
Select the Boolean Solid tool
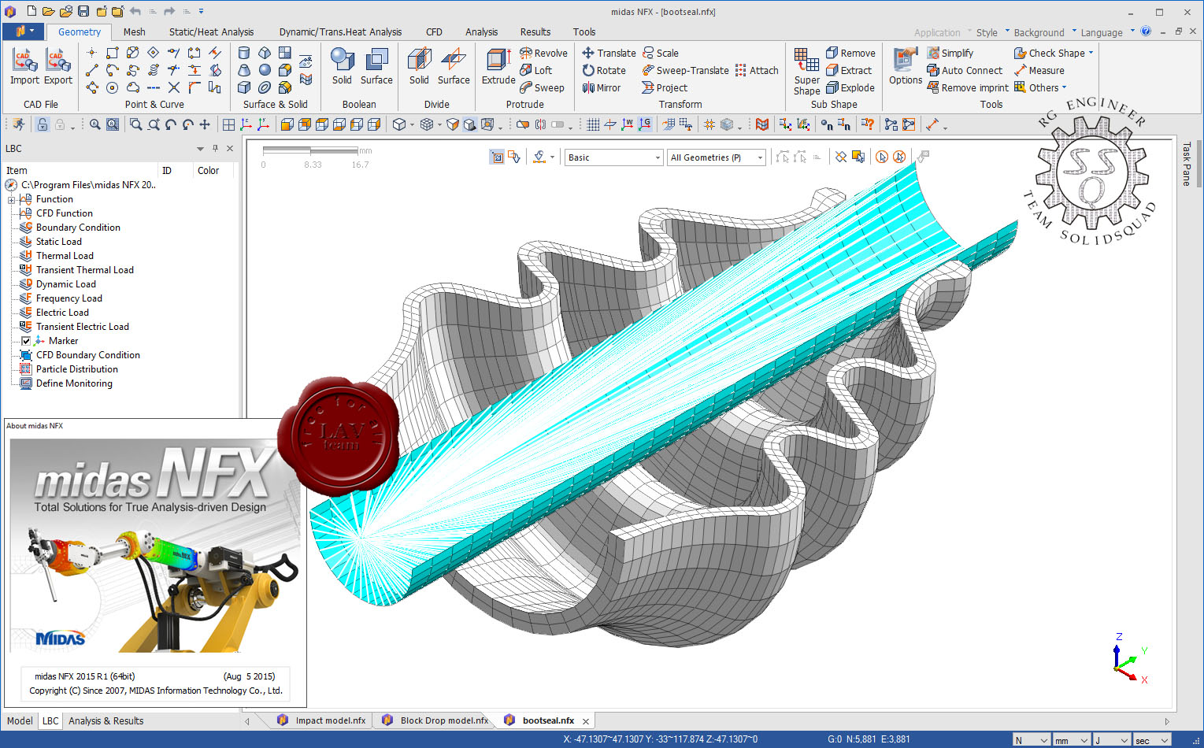point(342,66)
